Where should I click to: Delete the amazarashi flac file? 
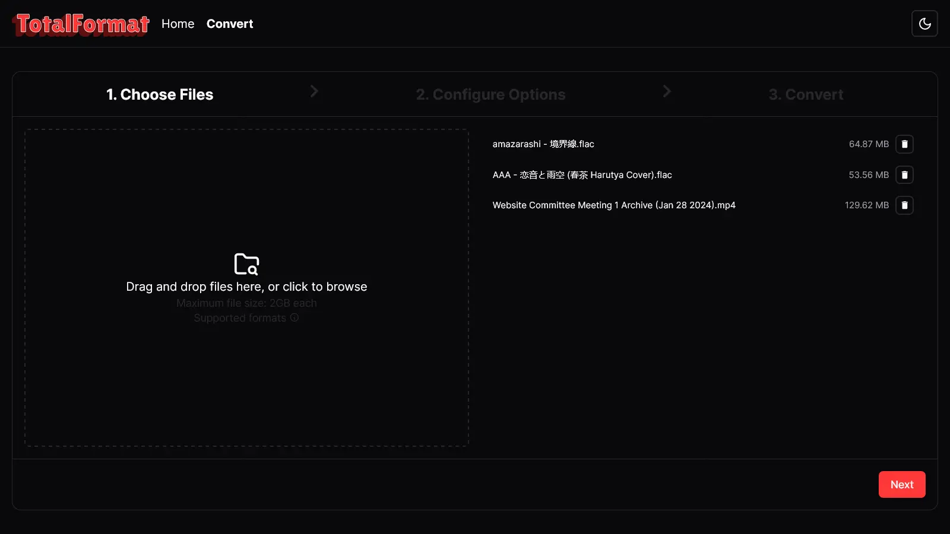pos(904,144)
